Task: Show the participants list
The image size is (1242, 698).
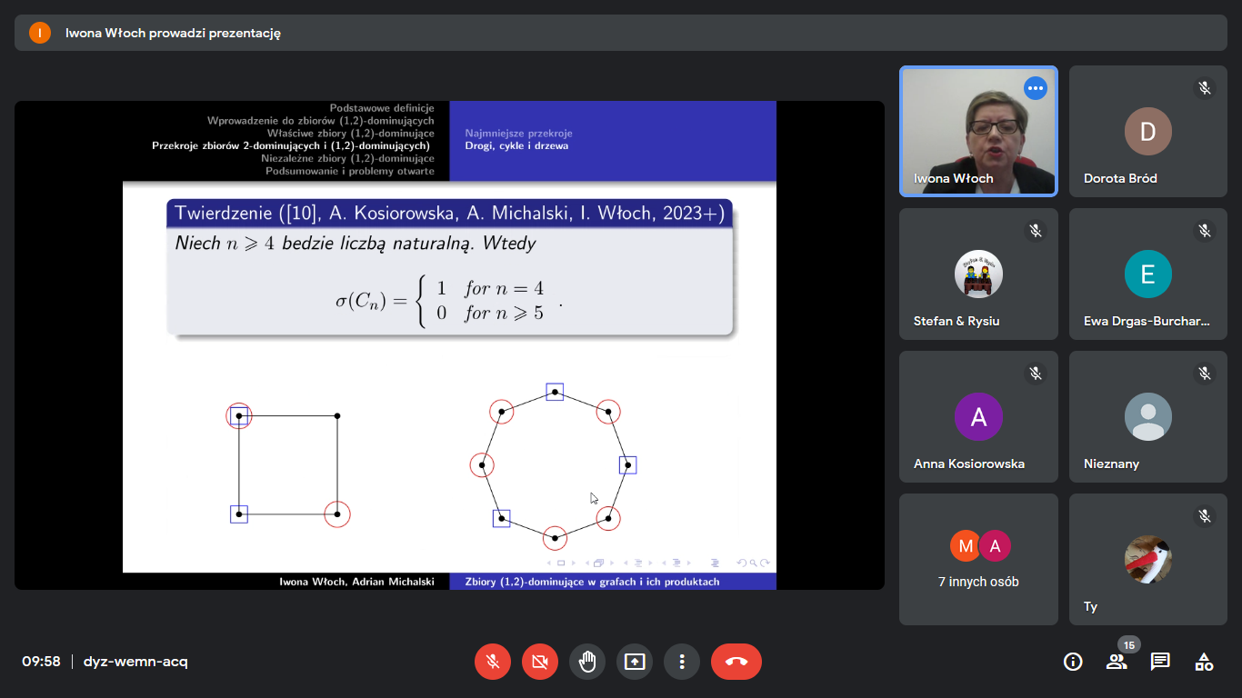Action: [1117, 662]
